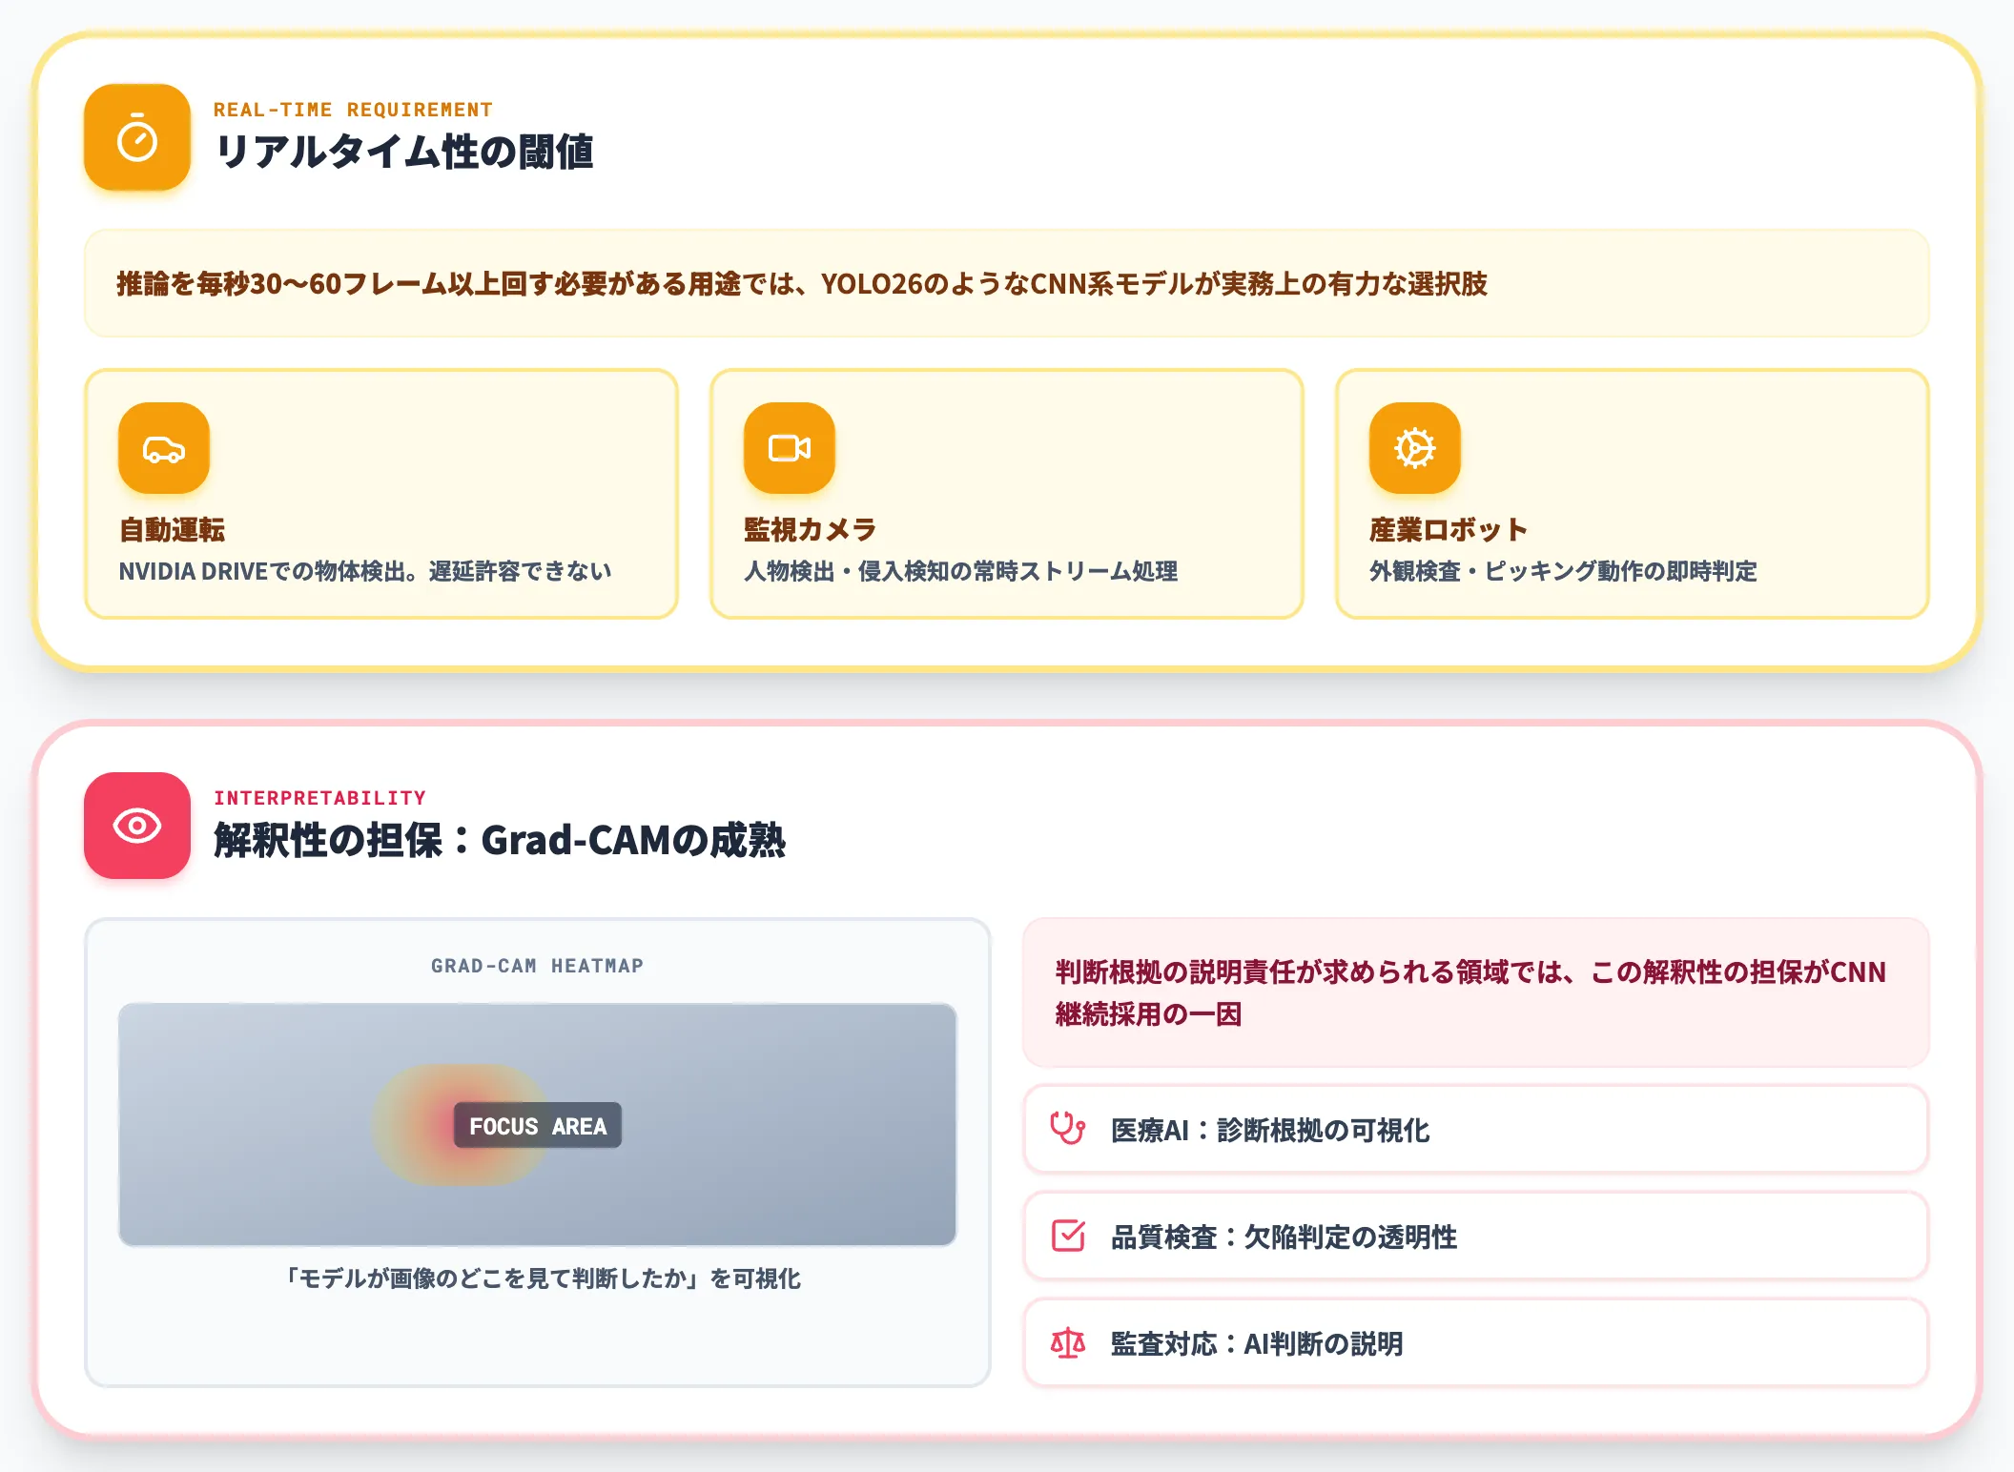The image size is (2014, 1472).
Task: Click the GRAD-CAM HEATMAP caption label
Action: pyautogui.click(x=538, y=966)
